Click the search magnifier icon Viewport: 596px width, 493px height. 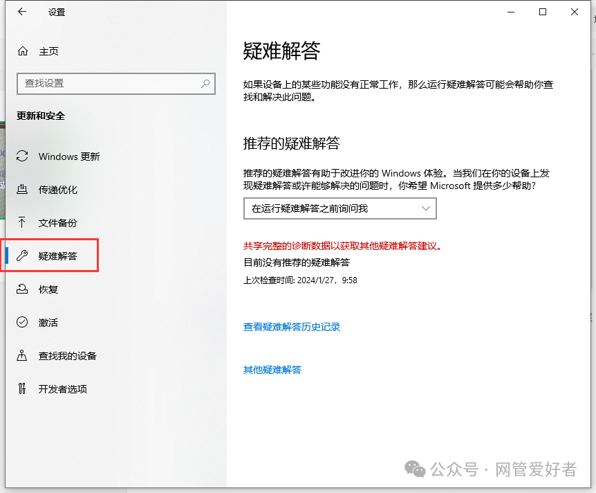[205, 83]
